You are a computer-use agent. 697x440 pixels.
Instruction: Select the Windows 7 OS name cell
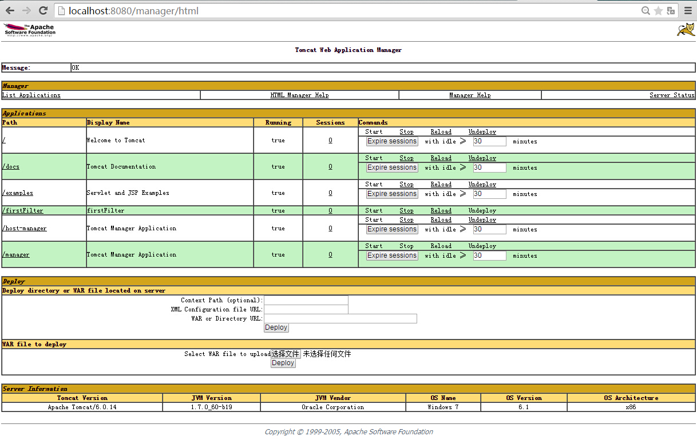click(x=443, y=407)
